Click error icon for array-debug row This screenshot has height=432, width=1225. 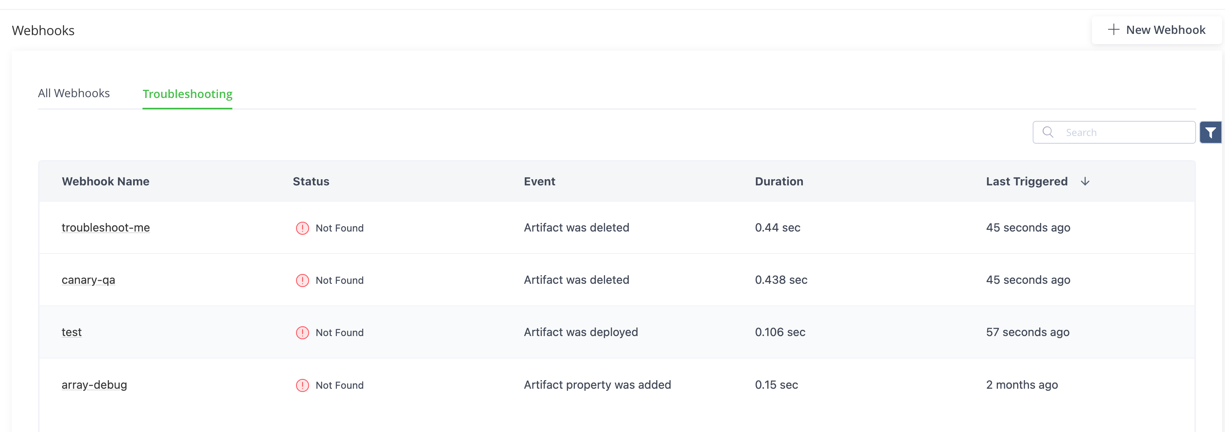coord(303,385)
